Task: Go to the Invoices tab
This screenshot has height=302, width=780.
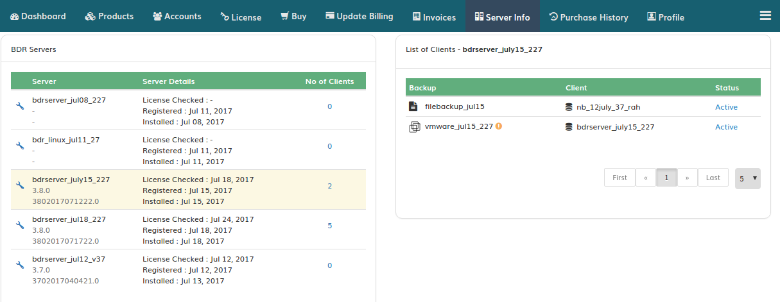Action: click(x=434, y=17)
